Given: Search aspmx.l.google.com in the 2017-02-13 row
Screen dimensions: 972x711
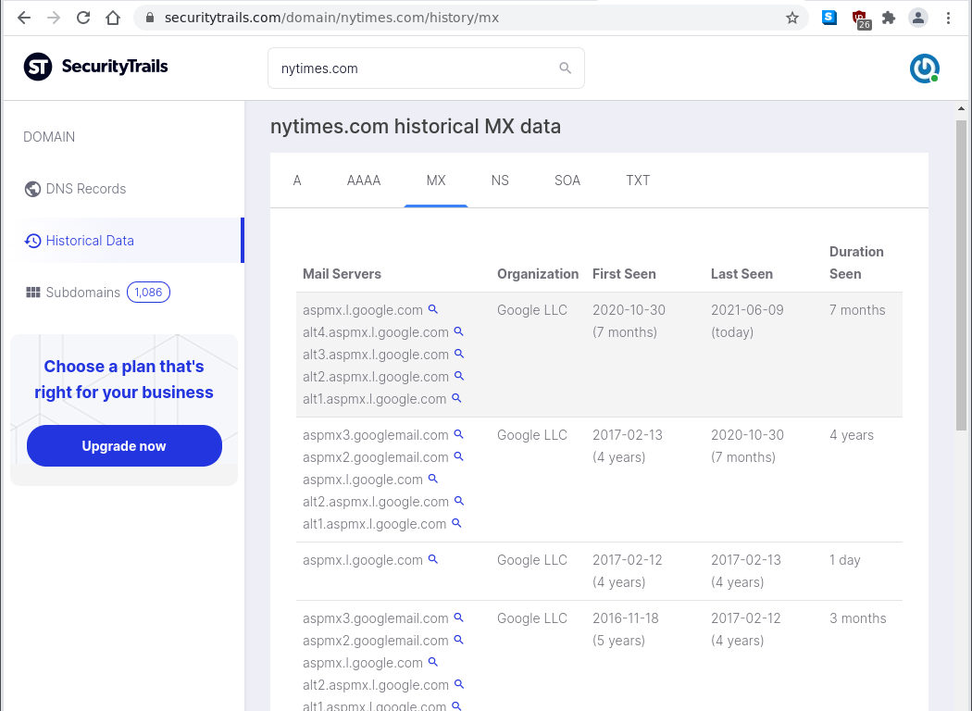Looking at the screenshot, I should tap(433, 480).
